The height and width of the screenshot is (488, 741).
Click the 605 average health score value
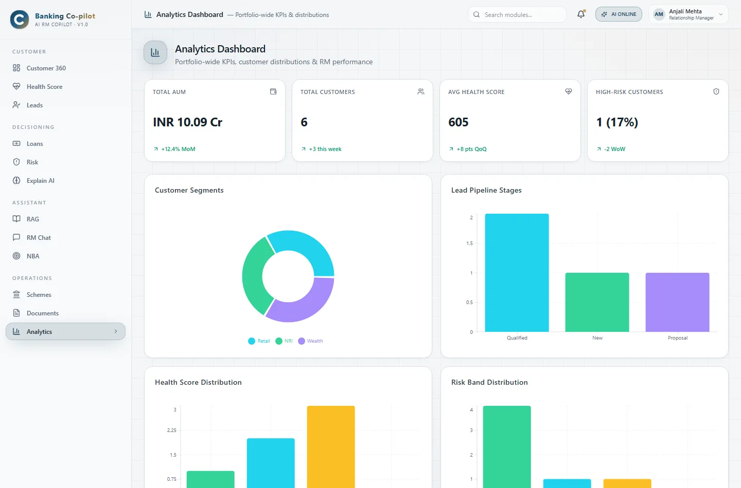pyautogui.click(x=458, y=122)
